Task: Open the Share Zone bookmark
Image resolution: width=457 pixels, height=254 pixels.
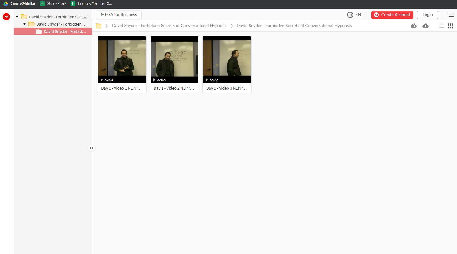Action: [x=53, y=4]
